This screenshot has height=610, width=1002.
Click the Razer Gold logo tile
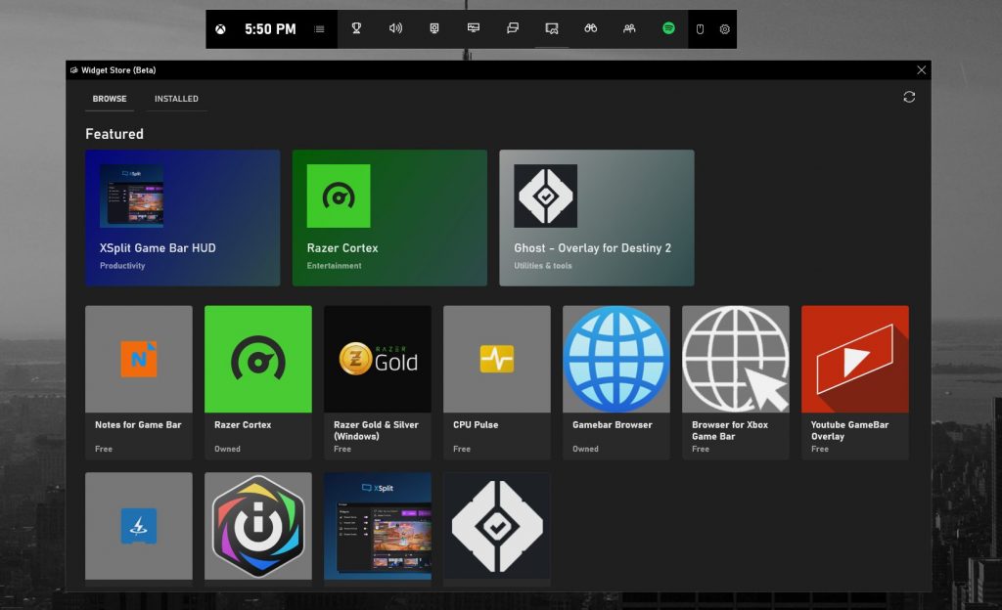pos(378,359)
